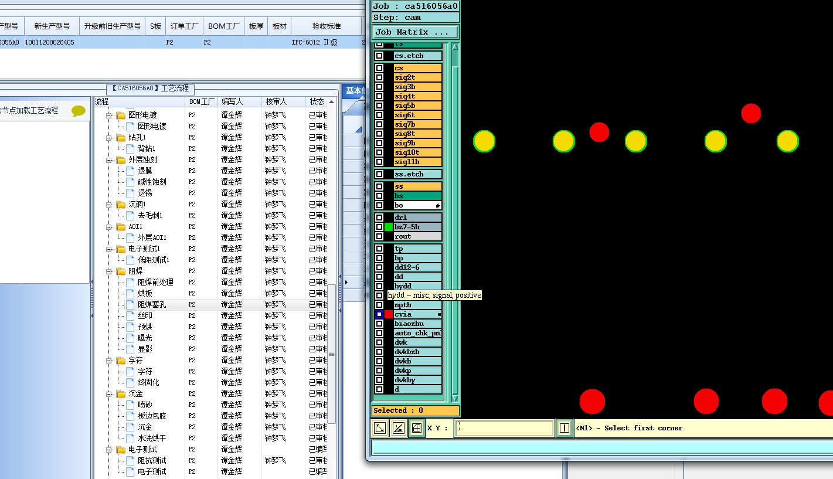Click the 10011200026405 cell

pyautogui.click(x=50, y=42)
